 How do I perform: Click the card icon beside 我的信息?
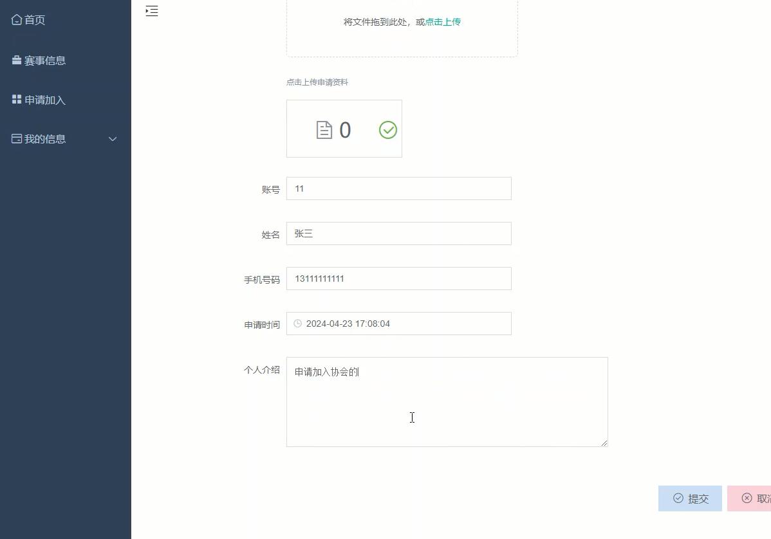(17, 138)
